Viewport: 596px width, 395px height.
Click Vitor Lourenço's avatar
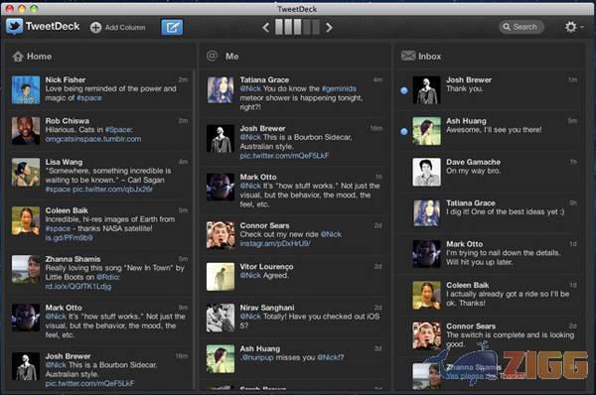click(221, 277)
